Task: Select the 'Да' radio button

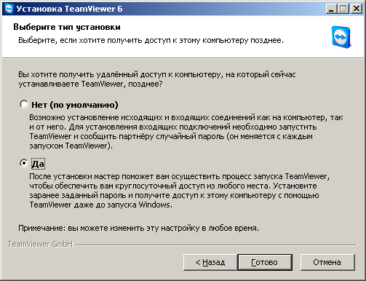Action: (x=24, y=163)
